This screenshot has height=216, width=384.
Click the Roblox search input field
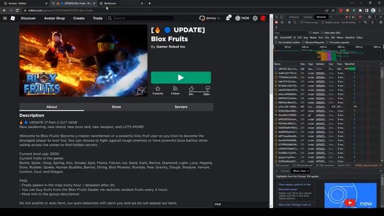(140, 18)
